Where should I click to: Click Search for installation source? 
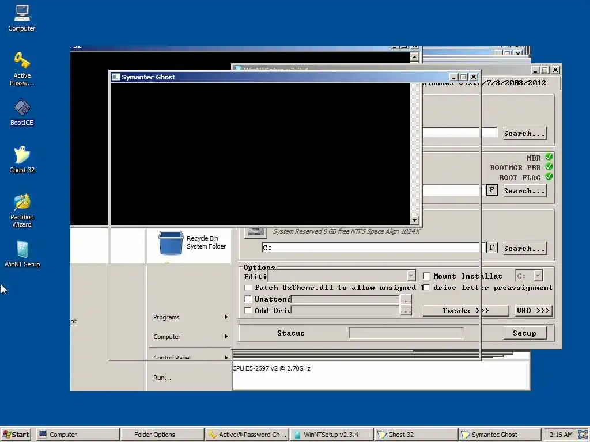[x=524, y=134]
